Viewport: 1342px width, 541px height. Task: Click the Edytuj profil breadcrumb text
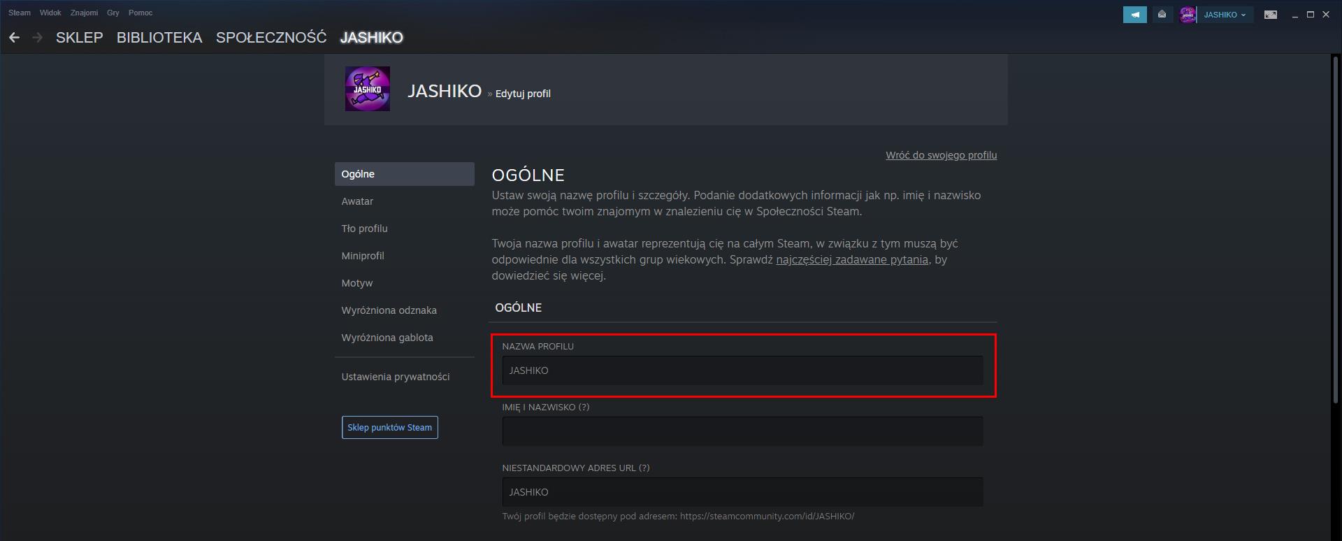[523, 94]
